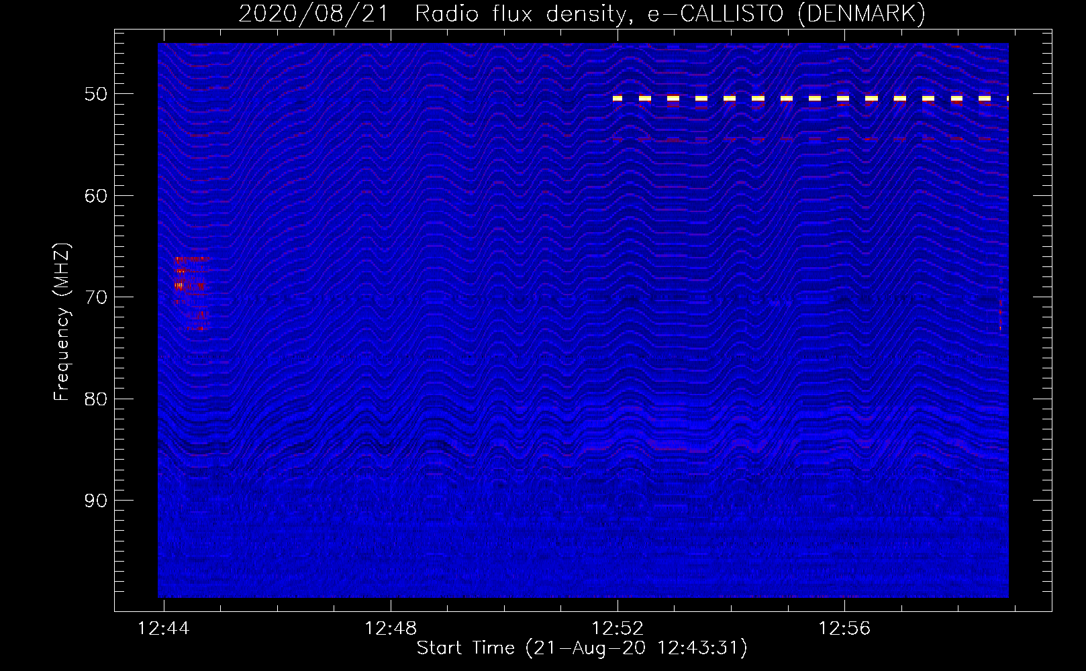Click the 50 frequency tick label

pos(96,94)
